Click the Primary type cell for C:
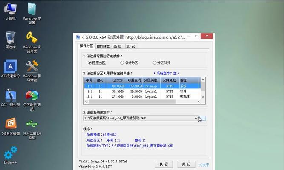Viewport: 284px width, 170px height. click(x=151, y=86)
